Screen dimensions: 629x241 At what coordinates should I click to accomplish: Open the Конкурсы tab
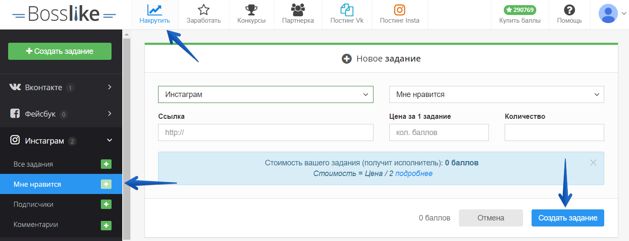coord(251,15)
